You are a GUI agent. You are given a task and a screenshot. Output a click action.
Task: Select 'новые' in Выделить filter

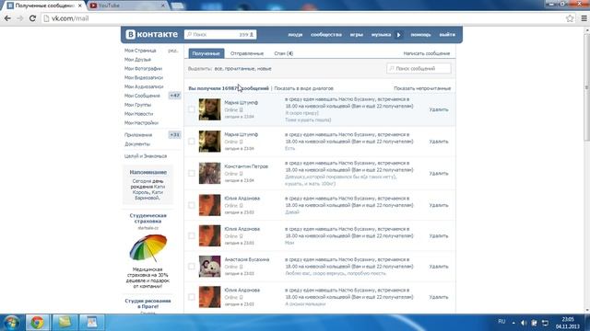click(265, 69)
